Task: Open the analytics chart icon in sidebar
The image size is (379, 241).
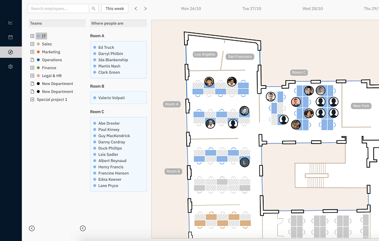Action: pyautogui.click(x=10, y=23)
